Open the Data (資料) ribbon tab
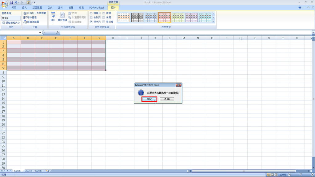The width and height of the screenshot is (315, 177). pyautogui.click(x=61, y=8)
